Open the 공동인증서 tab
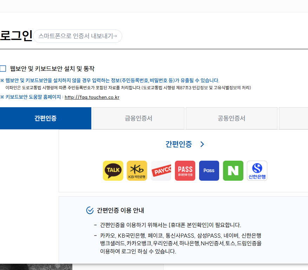The height and width of the screenshot is (270, 308). tap(231, 118)
